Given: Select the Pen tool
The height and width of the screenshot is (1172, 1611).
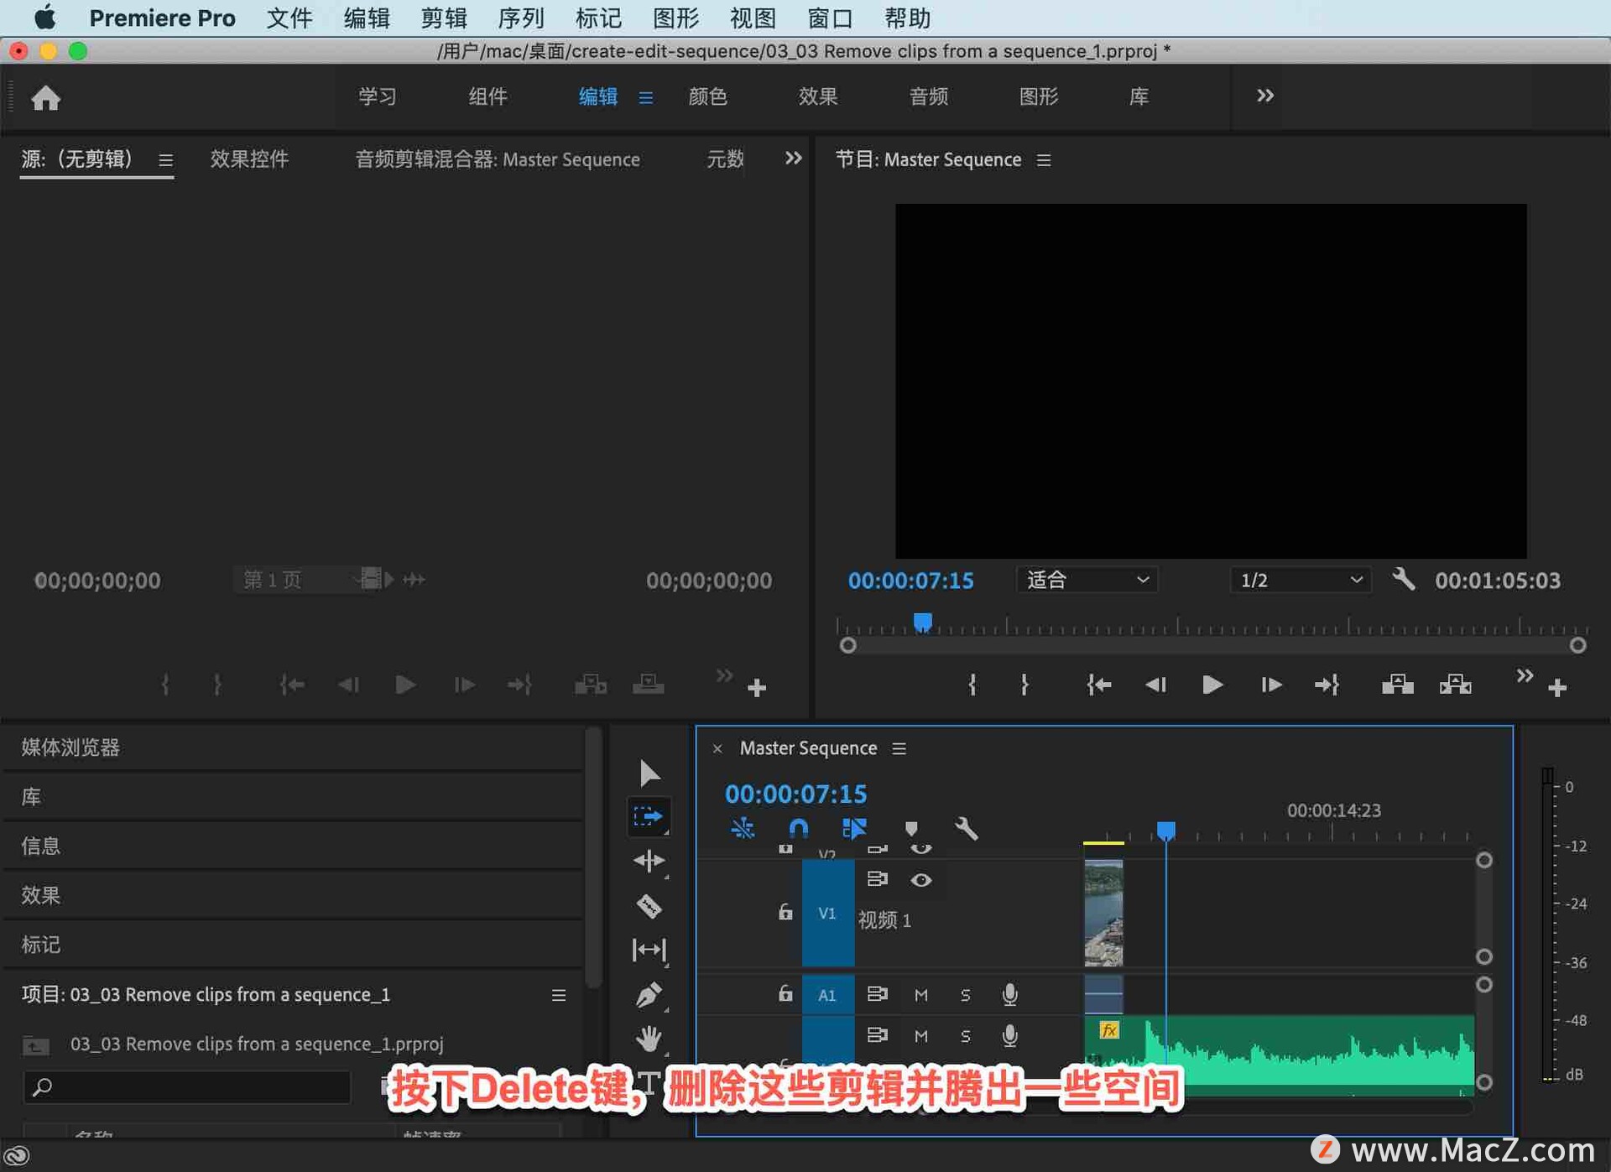Looking at the screenshot, I should click(649, 995).
